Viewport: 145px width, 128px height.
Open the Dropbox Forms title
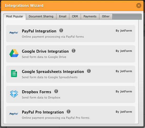point(36,92)
